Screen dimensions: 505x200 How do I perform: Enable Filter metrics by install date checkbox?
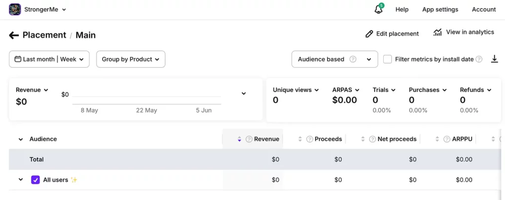[388, 59]
